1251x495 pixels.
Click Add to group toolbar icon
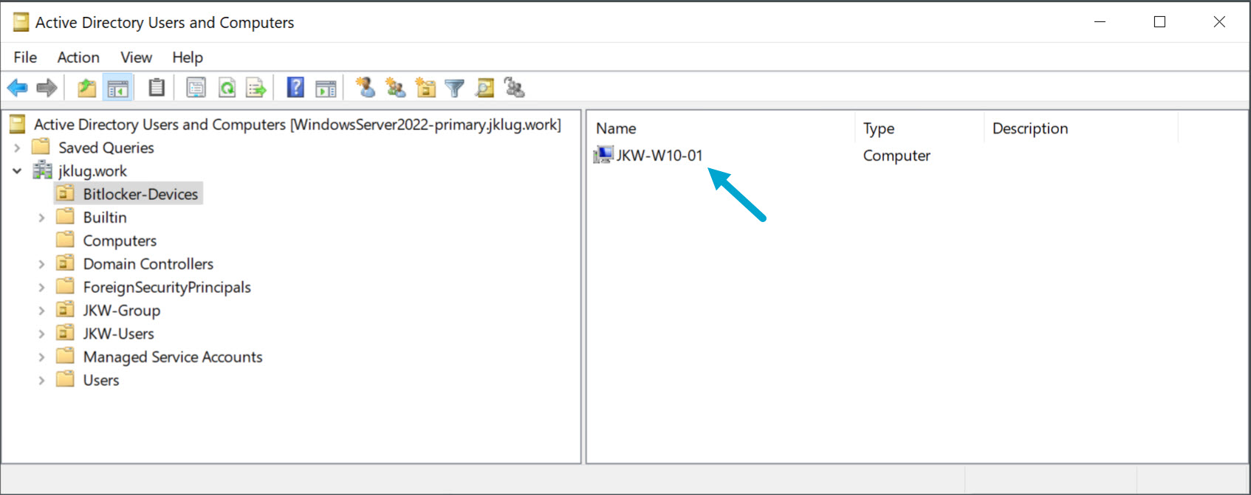514,88
